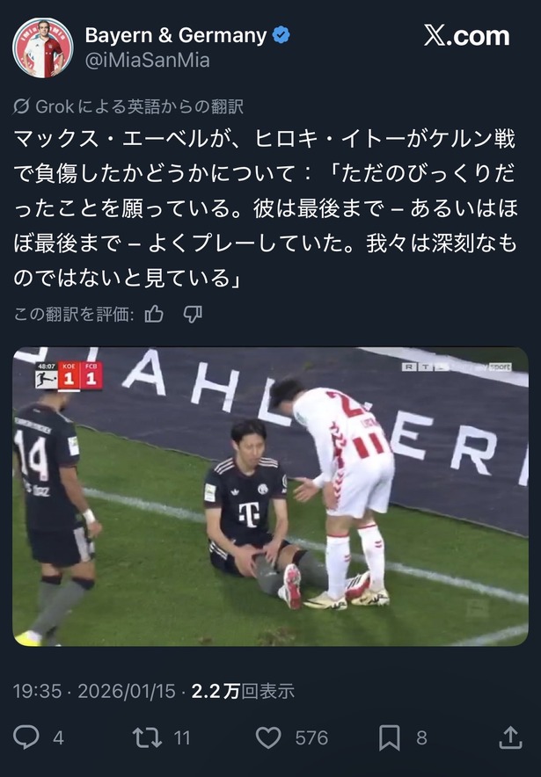Rate translation with thumbs up
The image size is (541, 777).
[x=154, y=314]
